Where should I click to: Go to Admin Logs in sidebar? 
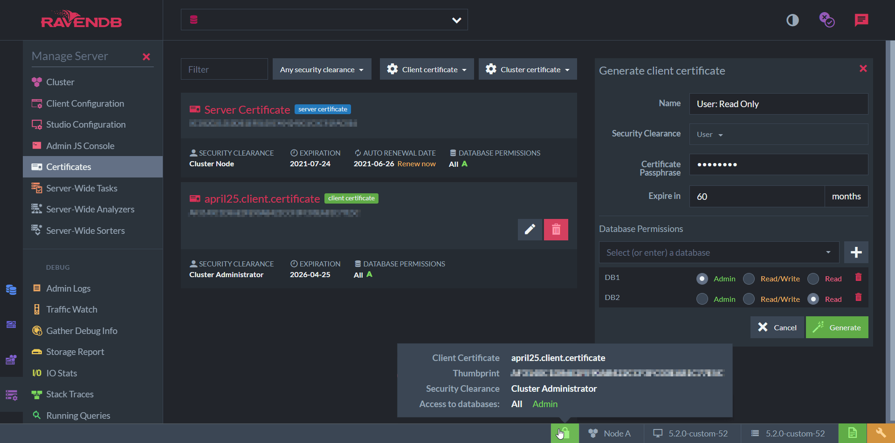click(x=68, y=288)
